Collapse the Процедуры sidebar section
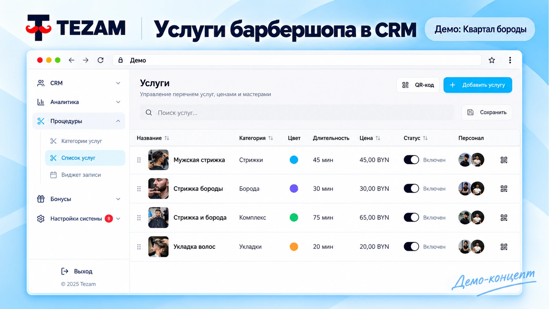The height and width of the screenshot is (309, 549). coord(79,121)
